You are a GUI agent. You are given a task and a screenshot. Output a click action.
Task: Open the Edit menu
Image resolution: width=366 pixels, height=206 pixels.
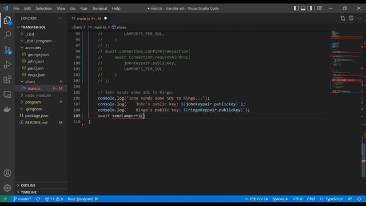tap(27, 9)
